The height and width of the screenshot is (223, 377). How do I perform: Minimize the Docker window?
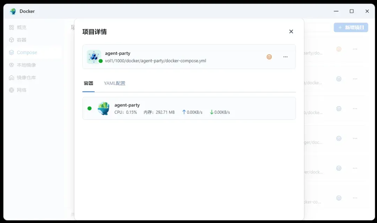[x=336, y=11]
